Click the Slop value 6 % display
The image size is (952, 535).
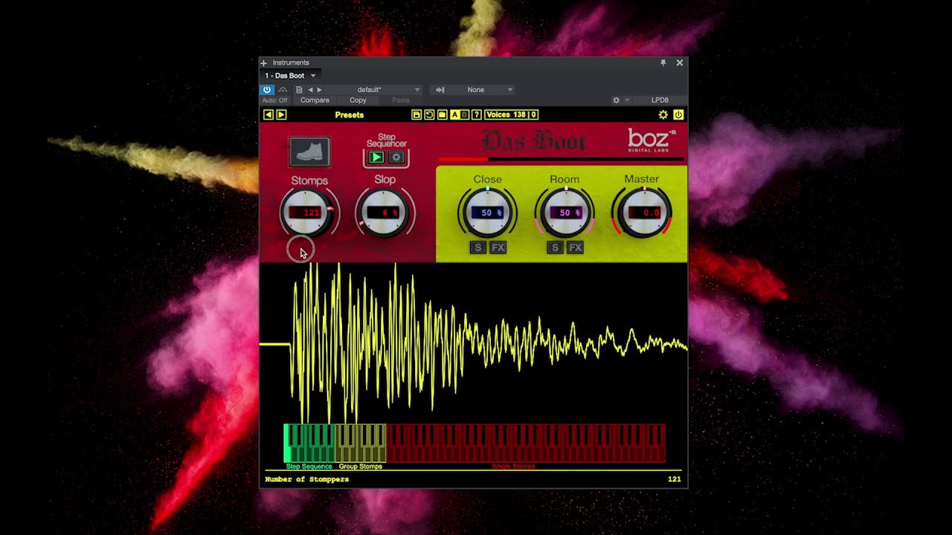pyautogui.click(x=385, y=213)
